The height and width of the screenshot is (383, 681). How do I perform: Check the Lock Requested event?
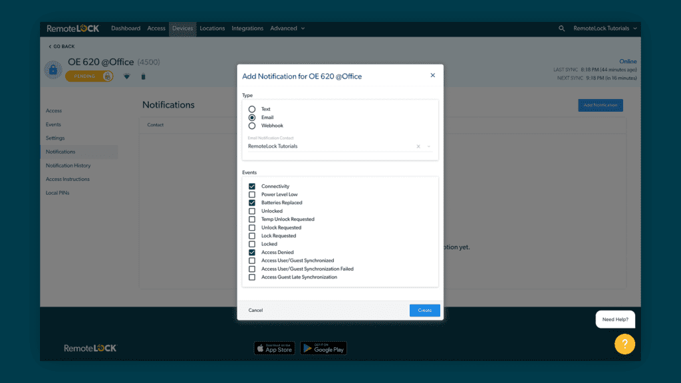pyautogui.click(x=252, y=236)
